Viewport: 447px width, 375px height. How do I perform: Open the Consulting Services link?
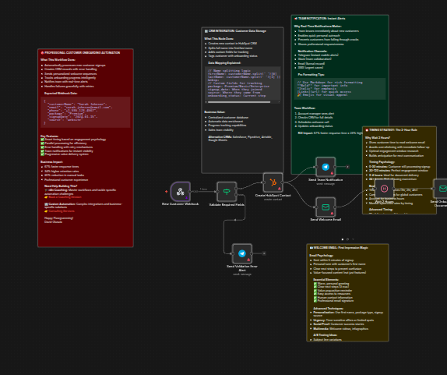(x=62, y=211)
